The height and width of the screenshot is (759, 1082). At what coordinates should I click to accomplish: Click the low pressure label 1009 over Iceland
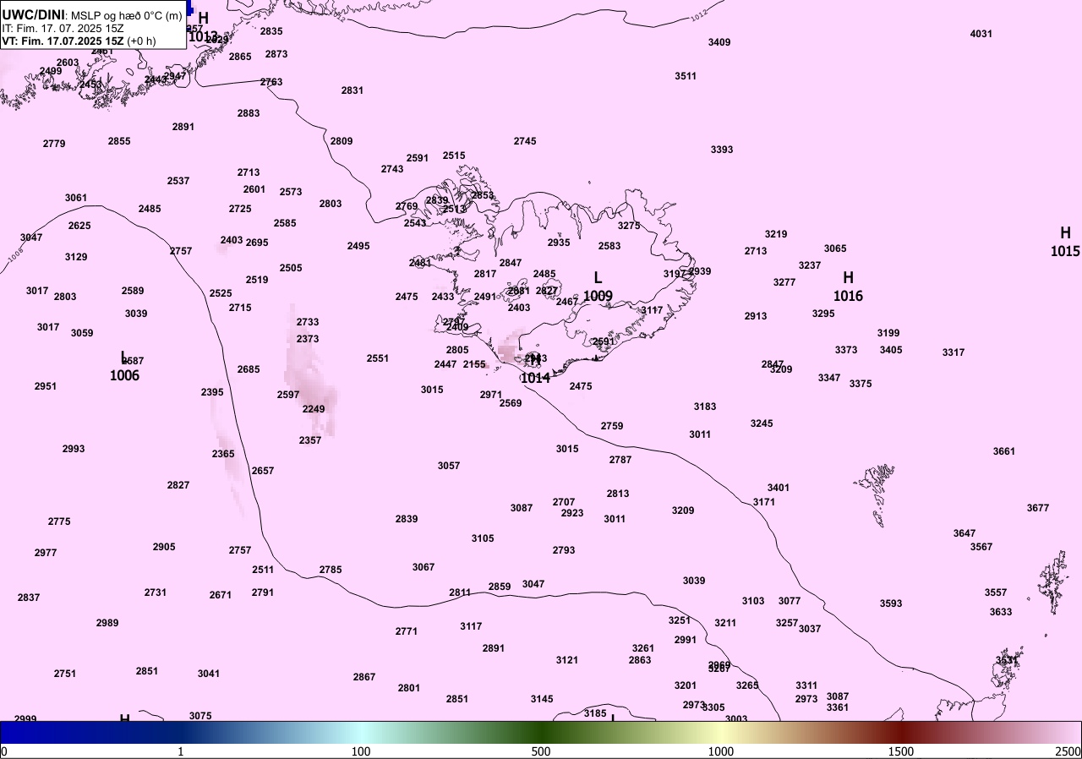tap(598, 296)
